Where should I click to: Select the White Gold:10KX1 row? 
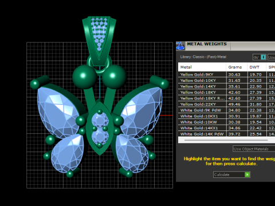click(226, 116)
